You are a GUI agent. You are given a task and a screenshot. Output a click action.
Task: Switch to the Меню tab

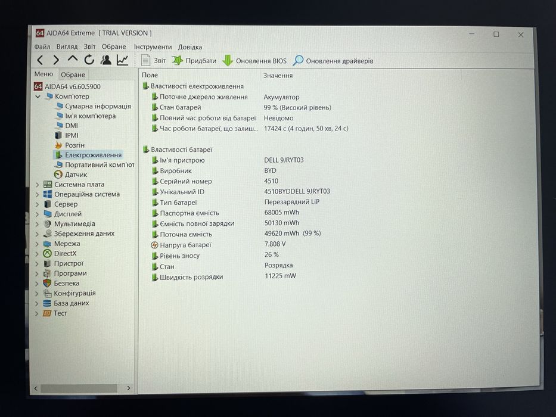44,74
